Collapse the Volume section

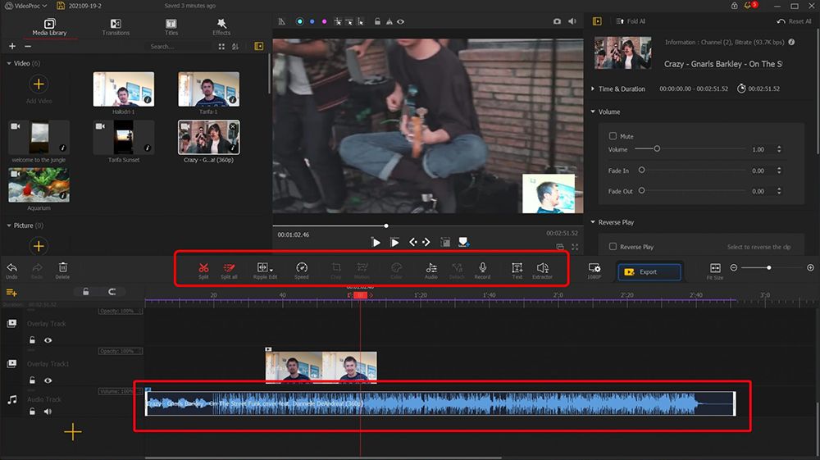coord(593,112)
